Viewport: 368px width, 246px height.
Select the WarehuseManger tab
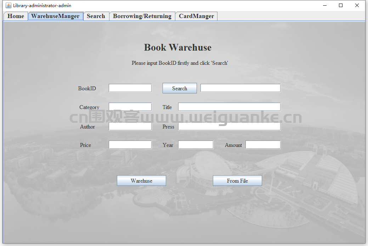(x=56, y=16)
